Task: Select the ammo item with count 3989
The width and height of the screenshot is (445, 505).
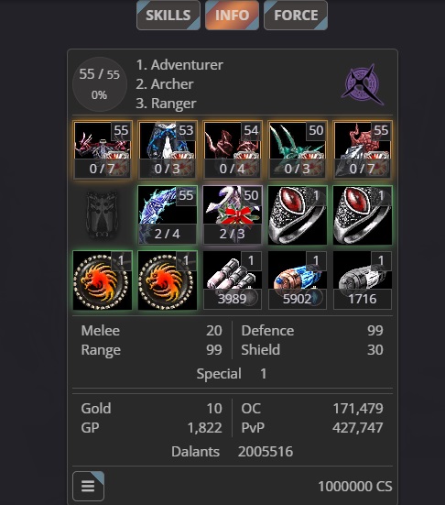Action: (x=233, y=280)
